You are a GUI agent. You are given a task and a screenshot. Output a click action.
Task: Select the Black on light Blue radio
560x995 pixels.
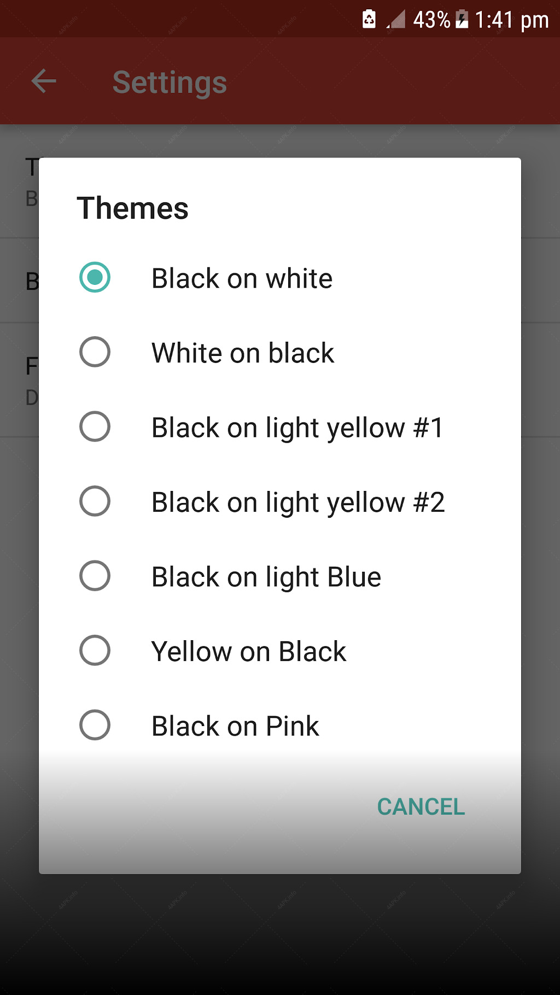coord(95,576)
